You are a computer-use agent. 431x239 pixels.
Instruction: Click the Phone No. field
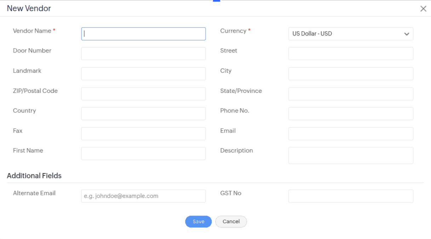tap(351, 114)
